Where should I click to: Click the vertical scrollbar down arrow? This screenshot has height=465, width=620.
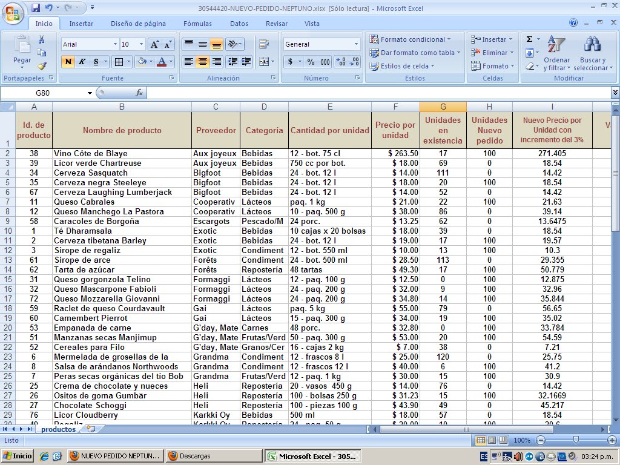tap(615, 420)
